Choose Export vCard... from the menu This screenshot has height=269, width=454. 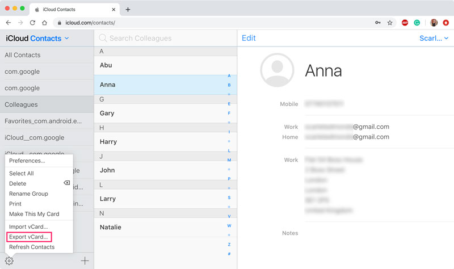tap(28, 237)
